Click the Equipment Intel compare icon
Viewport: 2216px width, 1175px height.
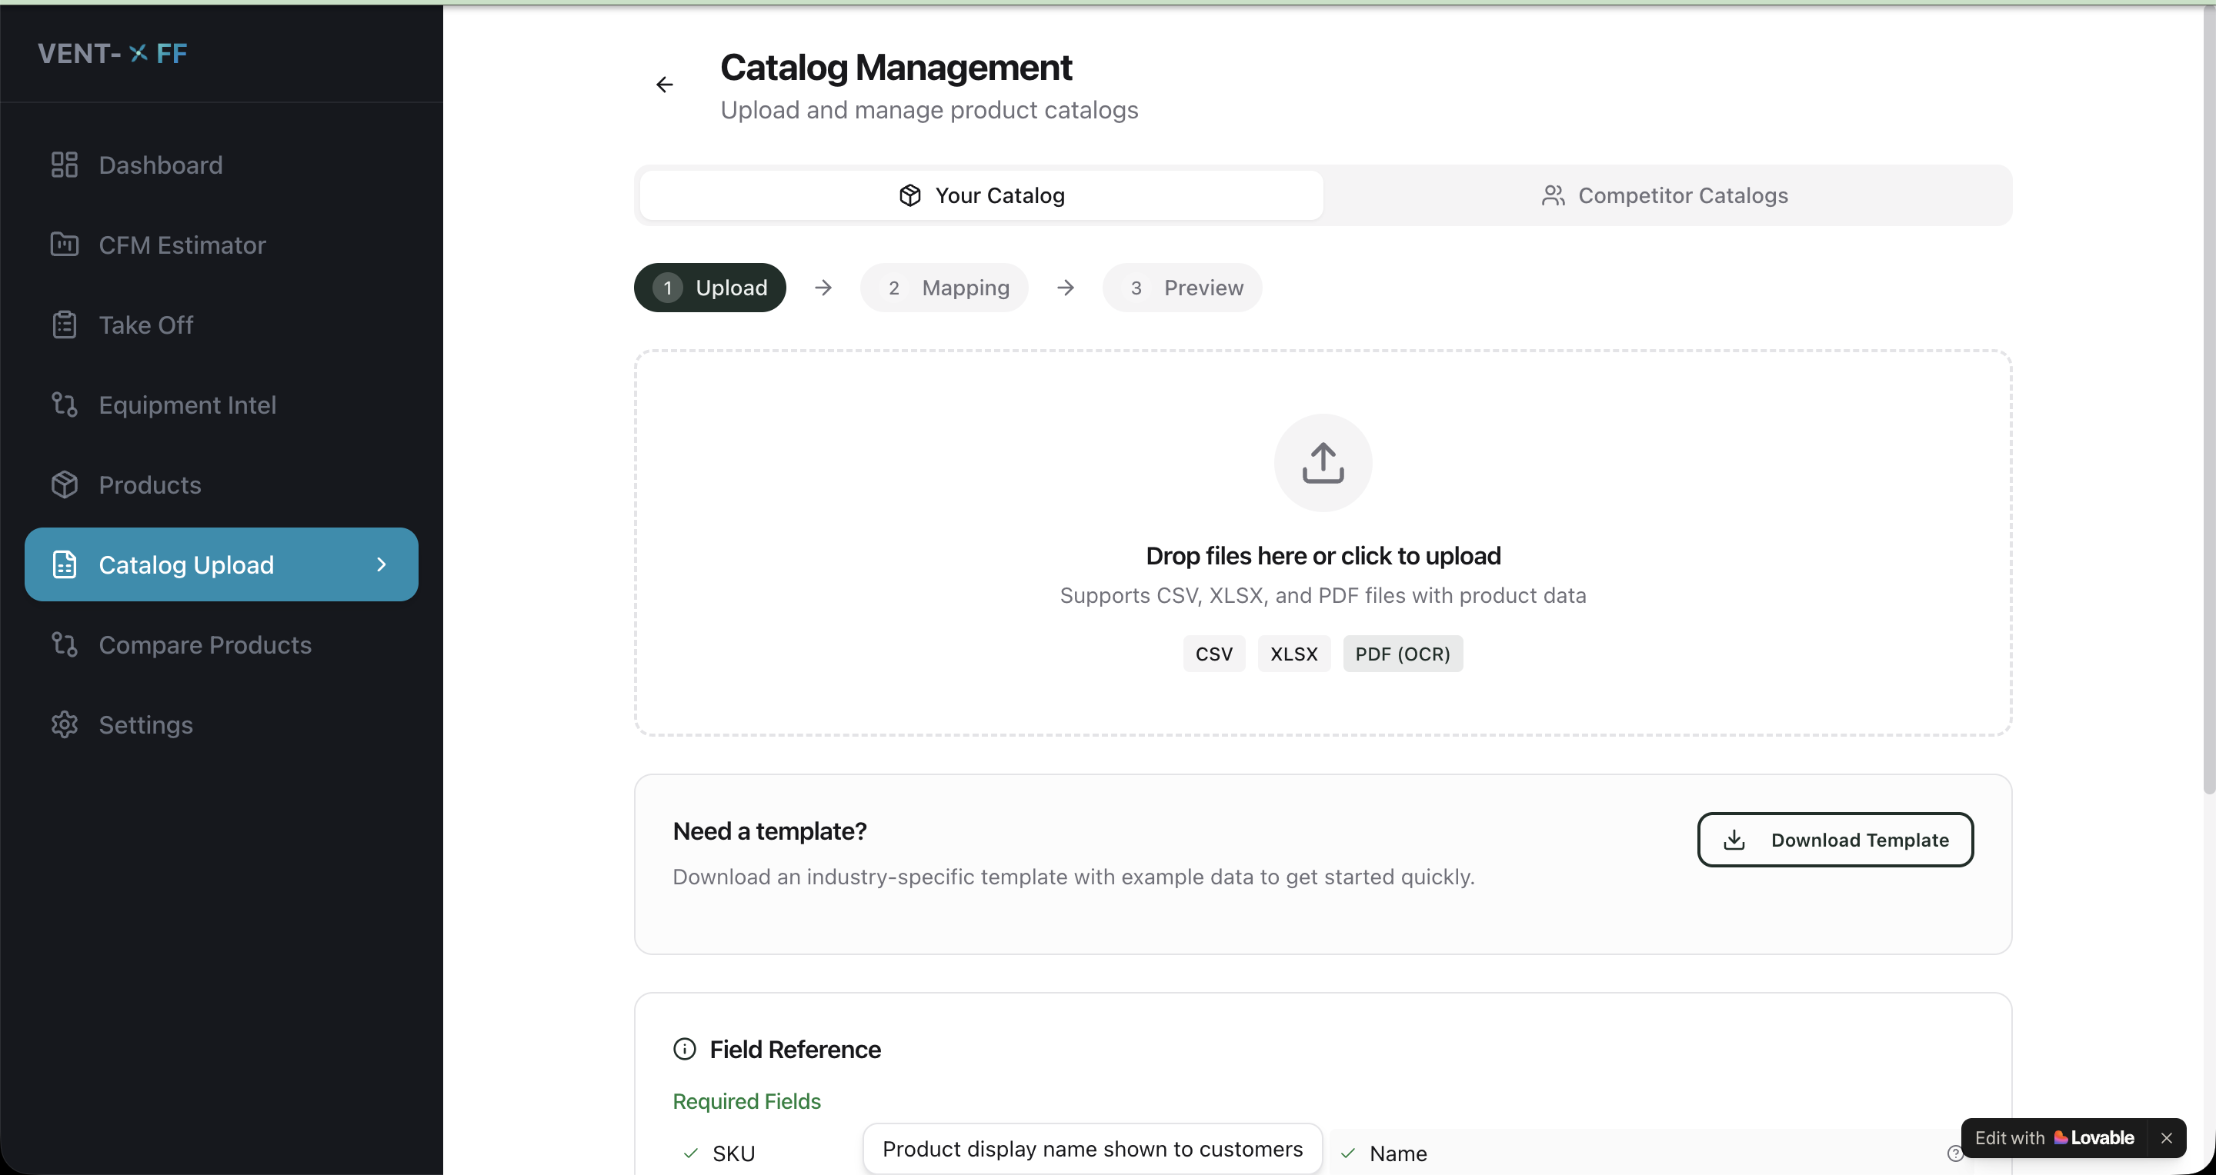[65, 404]
